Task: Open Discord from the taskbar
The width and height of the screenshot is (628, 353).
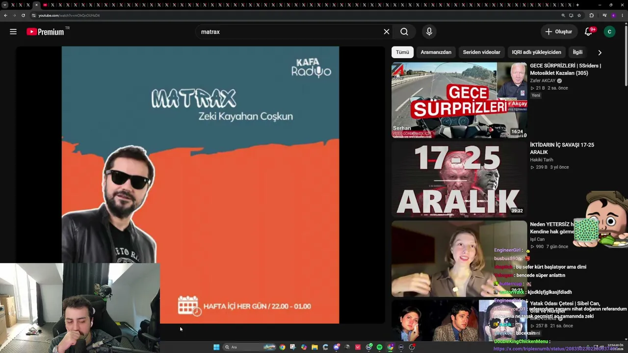Action: coord(337,347)
